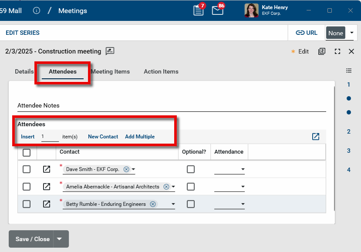This screenshot has width=361, height=252.
Task: Open the section list icon in right sidebar
Action: 349,71
